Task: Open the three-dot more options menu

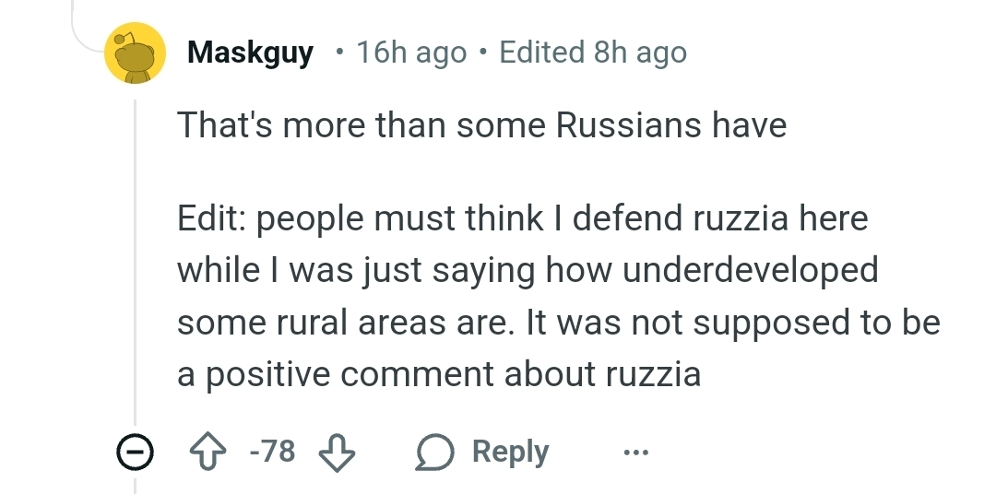Action: (x=635, y=453)
